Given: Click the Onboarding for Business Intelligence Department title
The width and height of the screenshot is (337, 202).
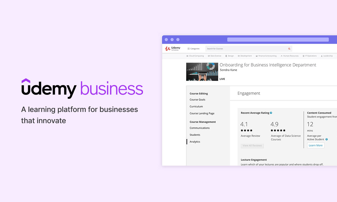Looking at the screenshot, I should tap(268, 65).
